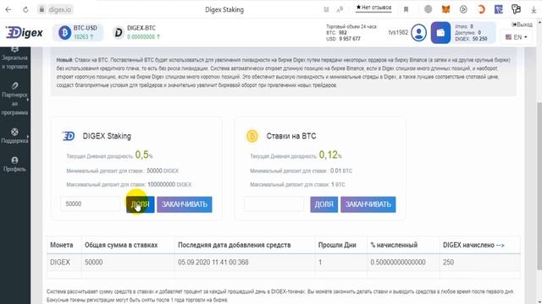This screenshot has width=542, height=304.
Task: Open the browser extensions puzzle icon
Action: 516,9
